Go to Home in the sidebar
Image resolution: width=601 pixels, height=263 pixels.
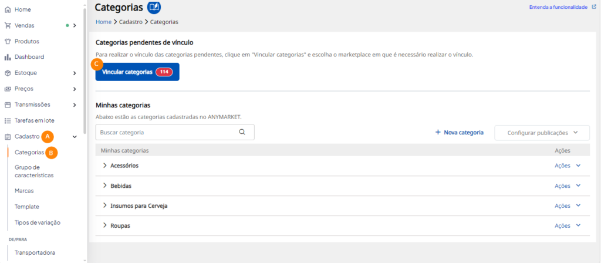pyautogui.click(x=23, y=9)
